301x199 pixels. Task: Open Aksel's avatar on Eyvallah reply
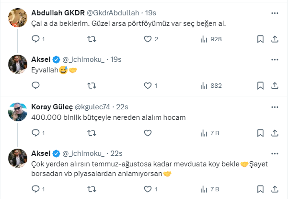click(18, 64)
